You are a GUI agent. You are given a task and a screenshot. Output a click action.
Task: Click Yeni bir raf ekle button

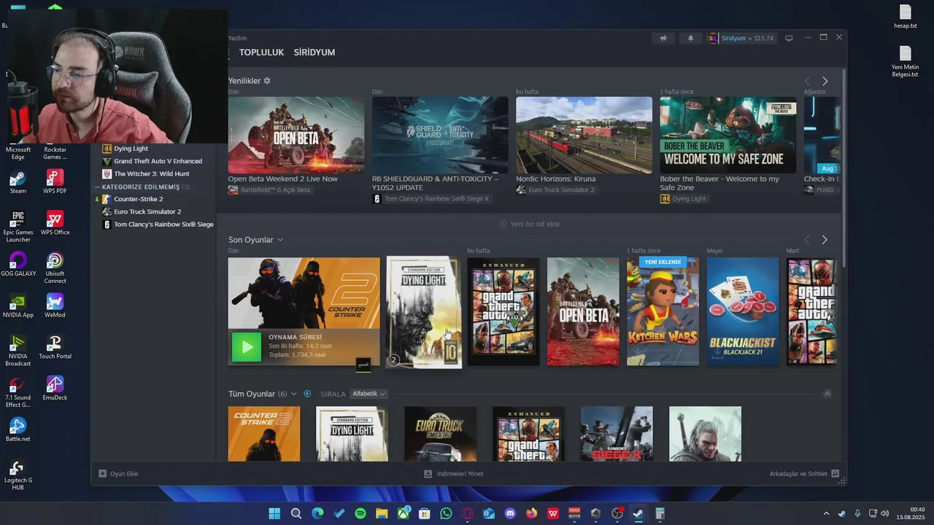click(x=529, y=224)
